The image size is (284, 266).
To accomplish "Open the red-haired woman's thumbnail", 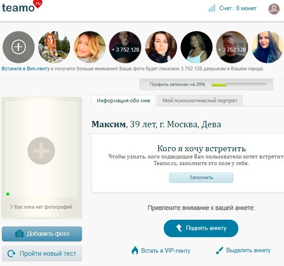I will (x=54, y=47).
